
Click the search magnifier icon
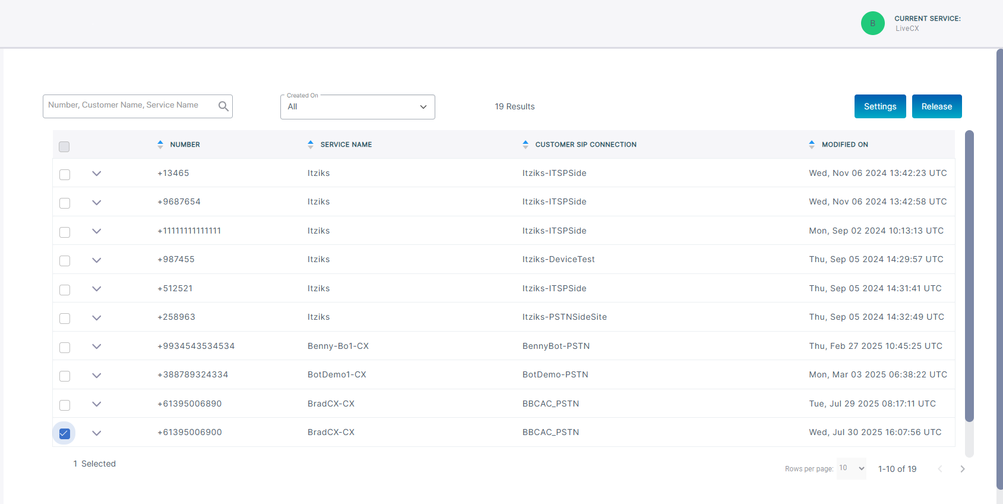click(223, 106)
